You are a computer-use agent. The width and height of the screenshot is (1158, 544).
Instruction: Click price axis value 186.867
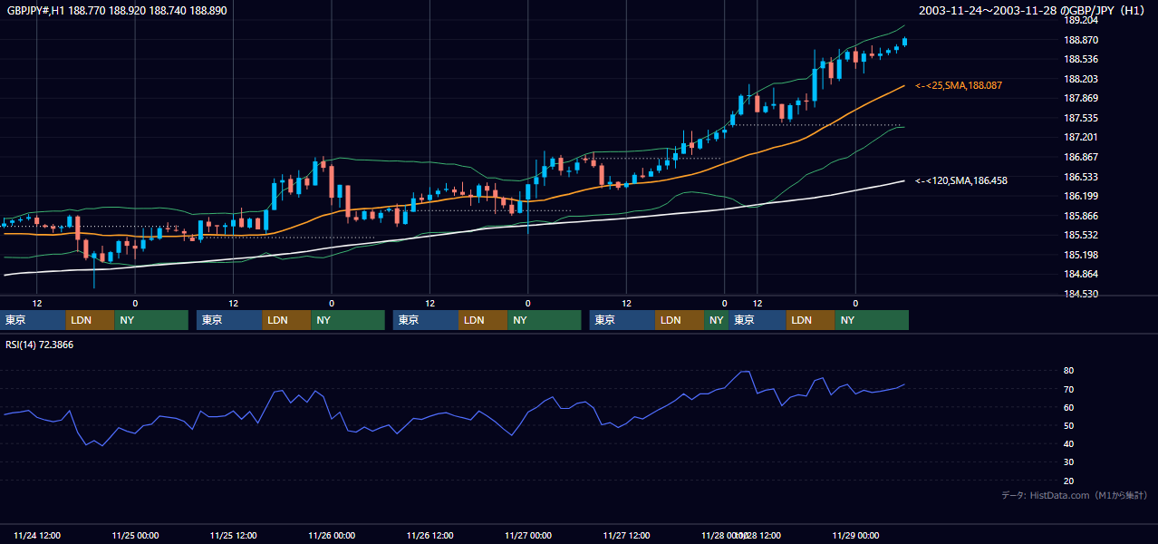(x=1080, y=157)
